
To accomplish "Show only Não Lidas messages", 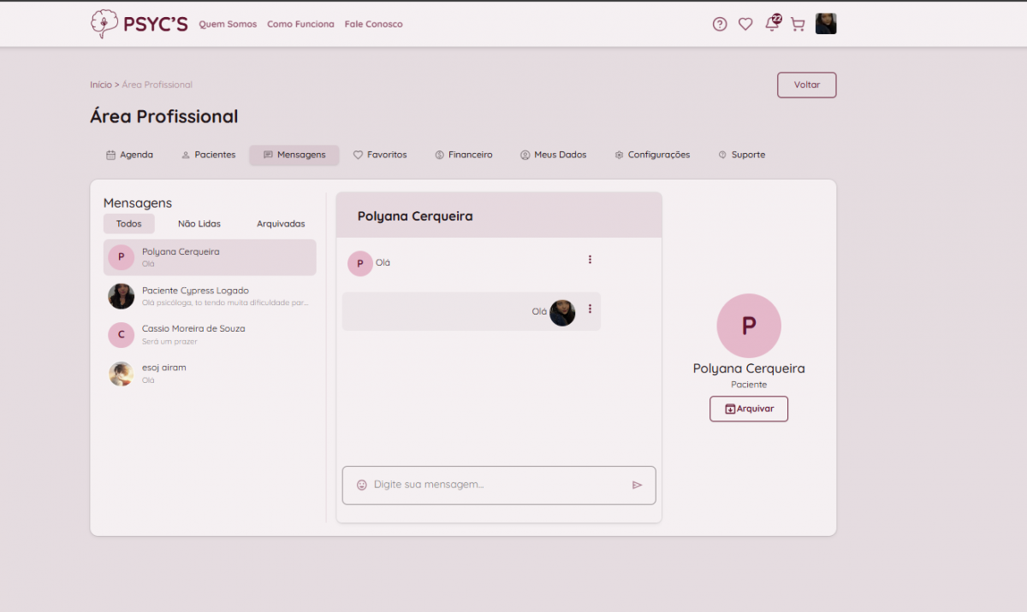I will coord(199,224).
